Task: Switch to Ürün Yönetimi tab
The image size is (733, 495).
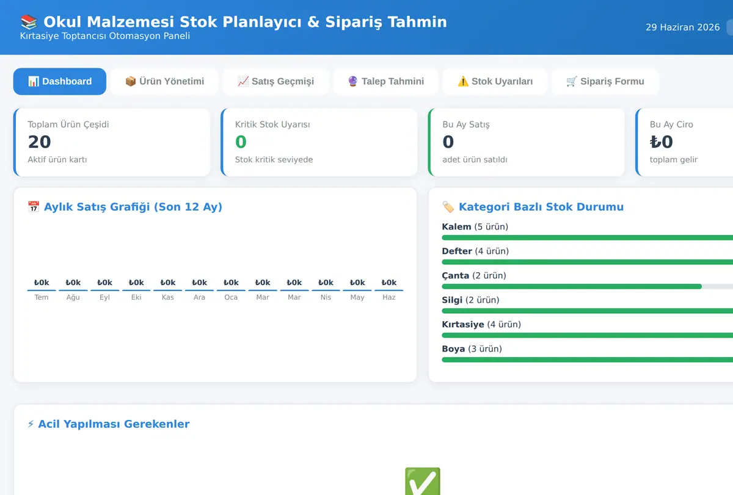Action: tap(164, 81)
